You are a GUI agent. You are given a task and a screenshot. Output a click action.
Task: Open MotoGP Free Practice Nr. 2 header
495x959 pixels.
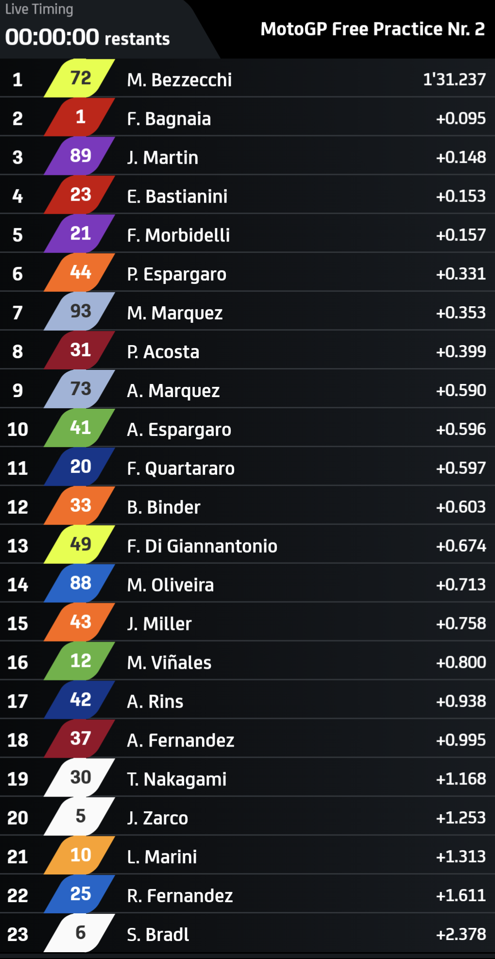(373, 29)
